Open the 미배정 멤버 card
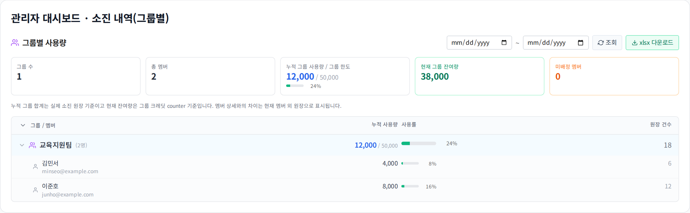Screen dimensions: 690x213 (x=614, y=76)
